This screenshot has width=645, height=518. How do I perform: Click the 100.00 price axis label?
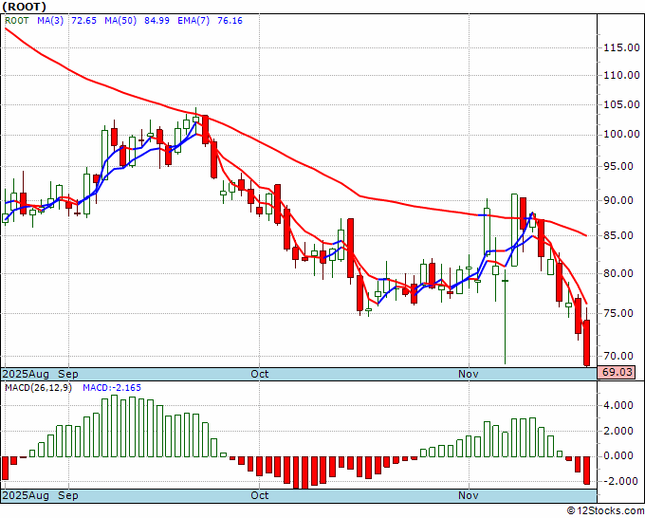621,135
